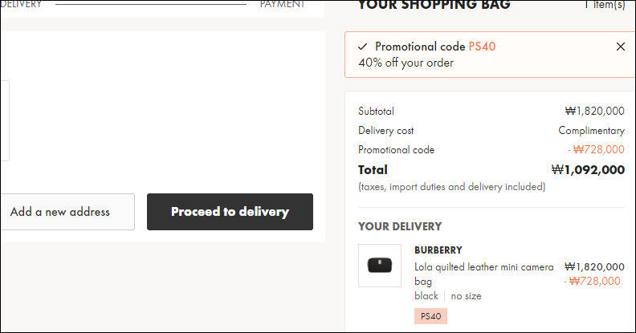Click the BURBERRY brand name
The image size is (636, 333).
point(438,250)
